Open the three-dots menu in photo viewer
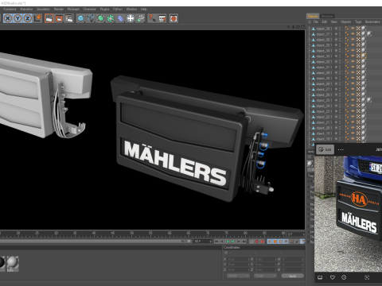Image resolution: width=382 pixels, height=286 pixels. (341, 149)
